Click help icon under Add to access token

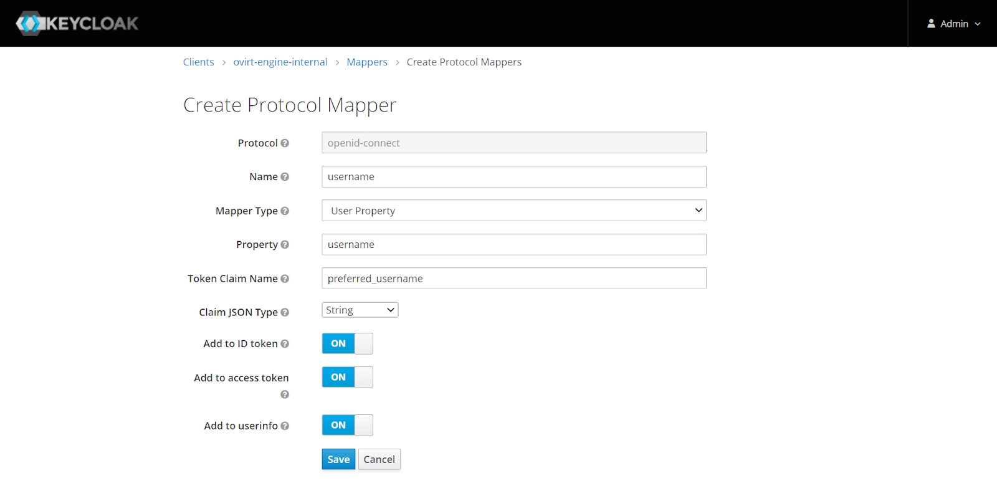coord(285,394)
